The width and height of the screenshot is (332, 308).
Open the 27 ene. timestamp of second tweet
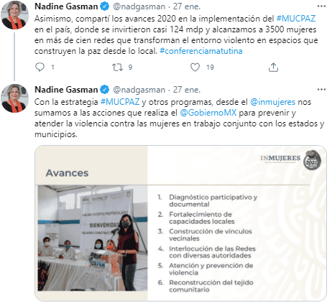coord(187,90)
